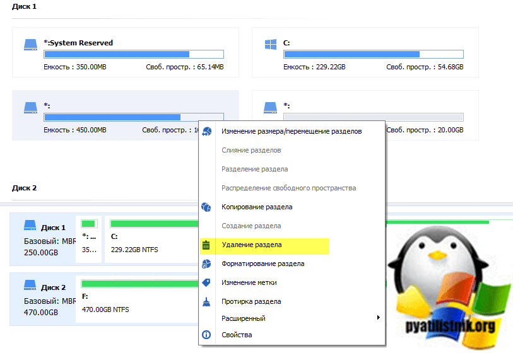Click the empty usage bar of the 20.00GB partition
The width and height of the screenshot is (513, 353).
pos(374,117)
